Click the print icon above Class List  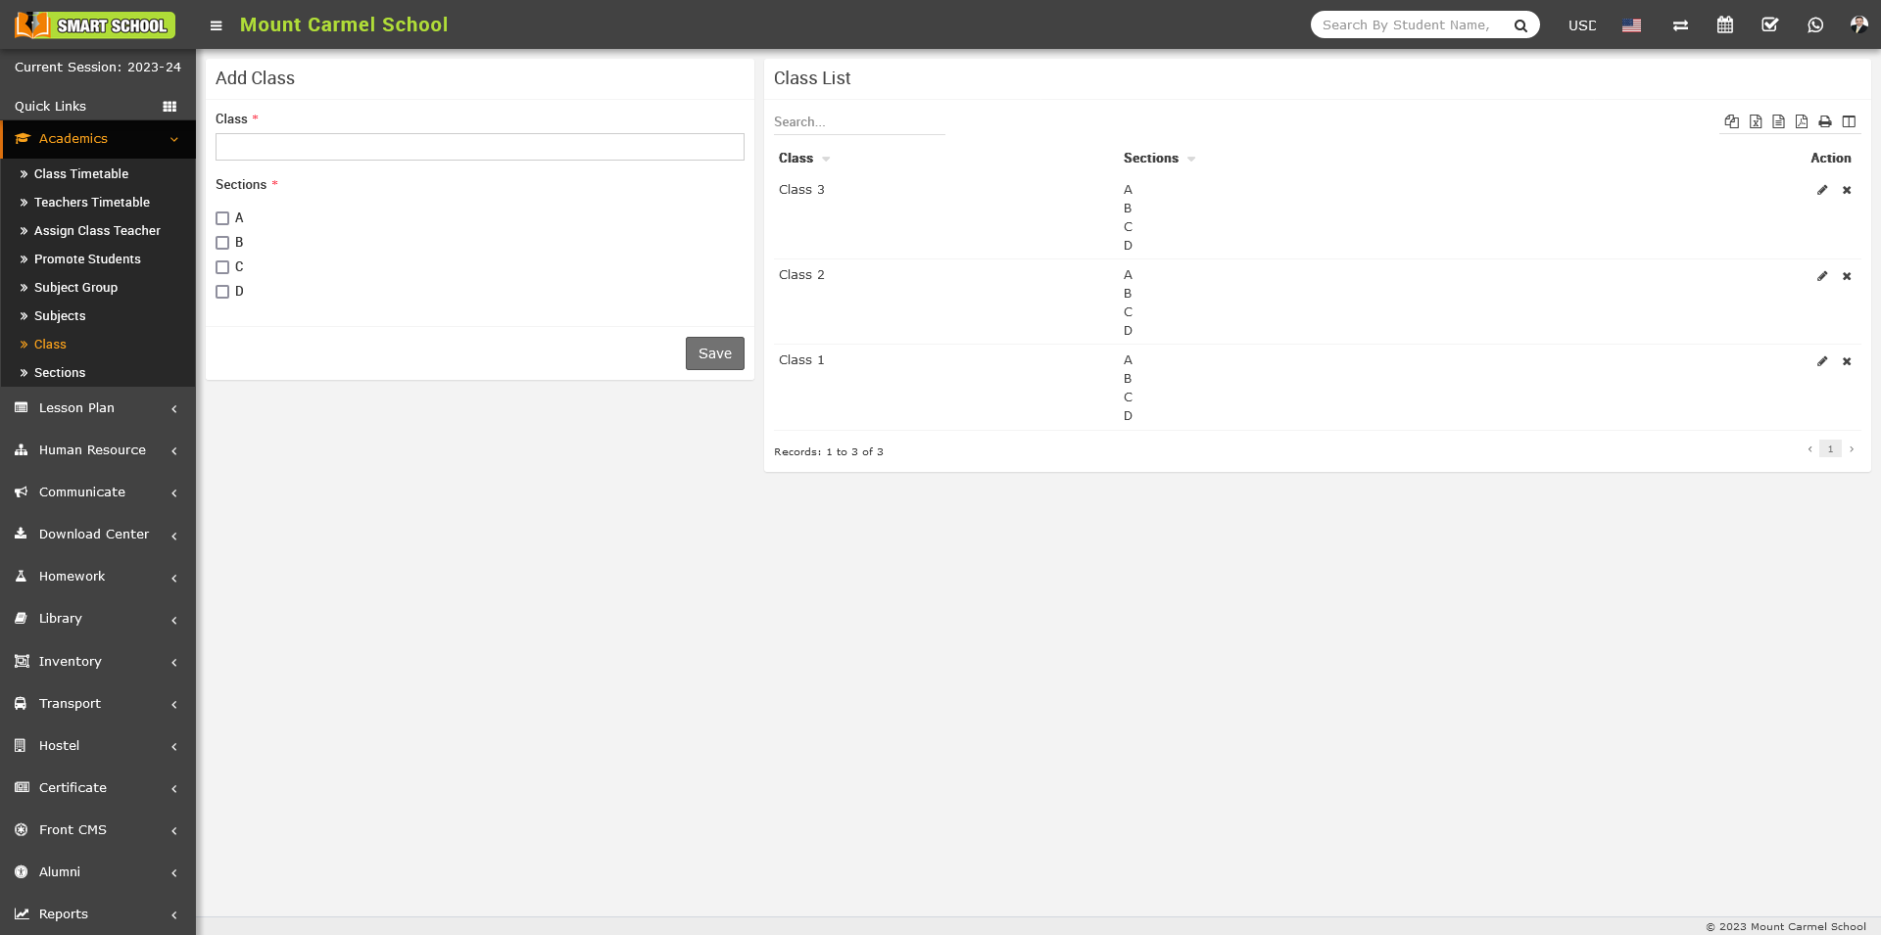pos(1824,122)
